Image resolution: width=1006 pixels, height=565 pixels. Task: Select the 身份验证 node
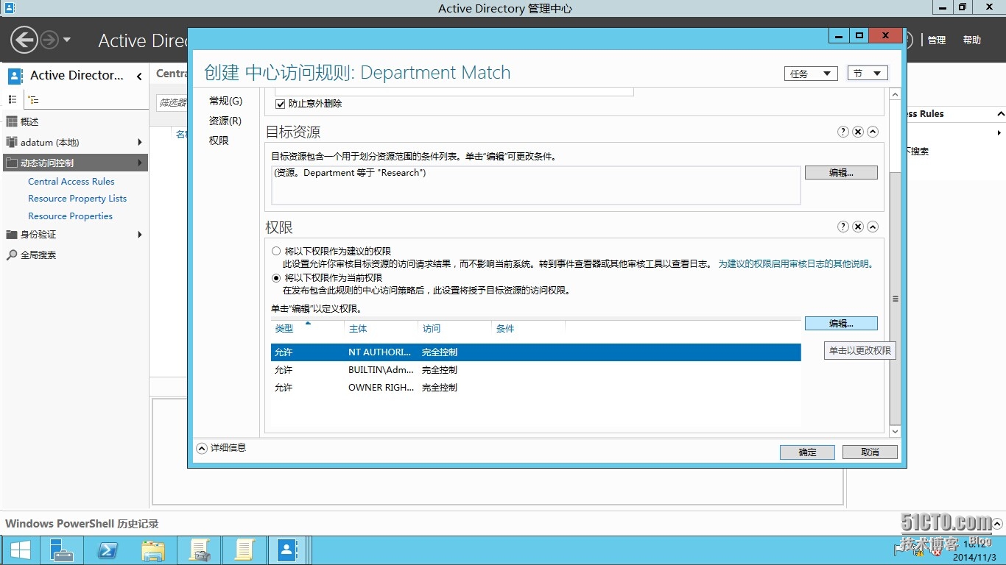(x=38, y=234)
